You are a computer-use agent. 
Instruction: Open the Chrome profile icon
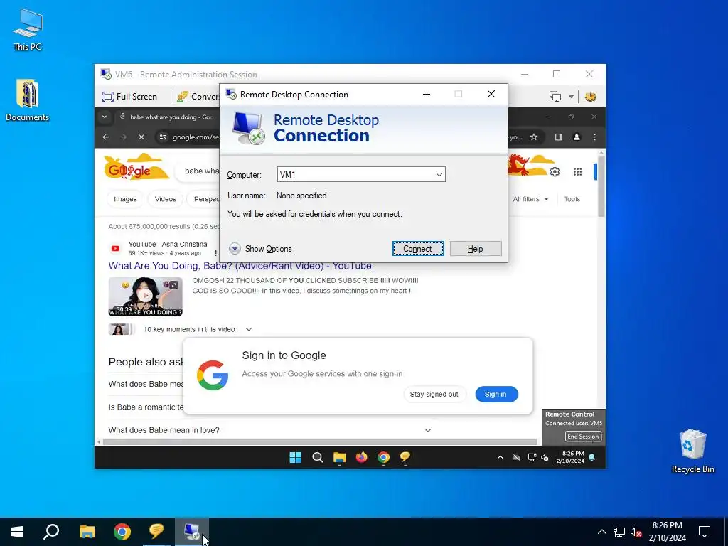click(577, 137)
